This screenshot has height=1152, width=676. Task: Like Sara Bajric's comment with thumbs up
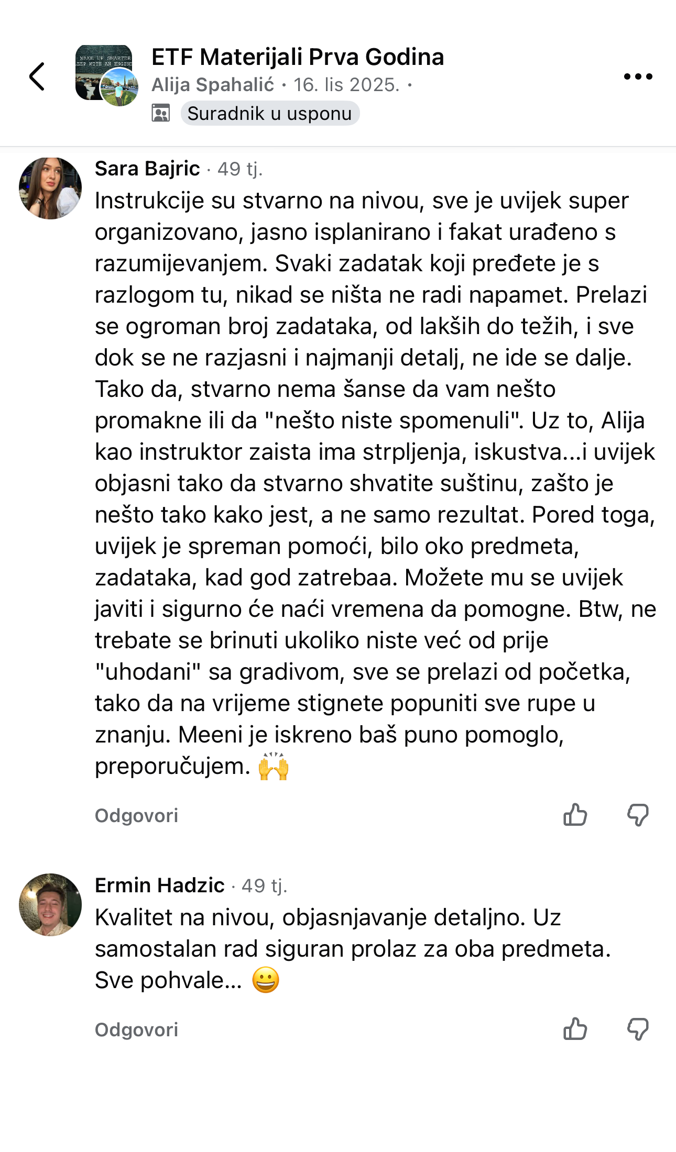575,815
